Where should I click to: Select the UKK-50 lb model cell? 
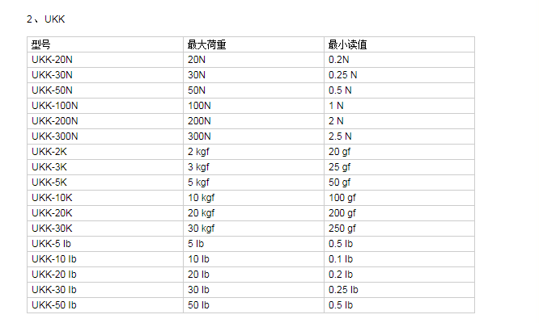[x=53, y=305]
